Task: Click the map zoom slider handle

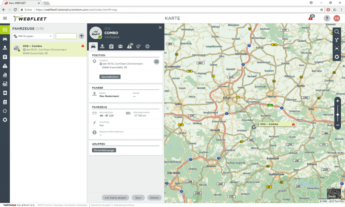Action: pyautogui.click(x=338, y=115)
